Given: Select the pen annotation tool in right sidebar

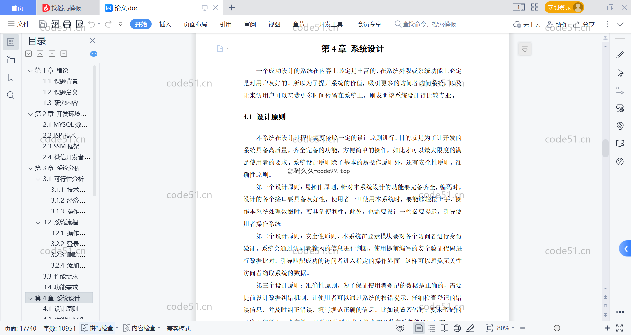Looking at the screenshot, I should click(x=620, y=55).
